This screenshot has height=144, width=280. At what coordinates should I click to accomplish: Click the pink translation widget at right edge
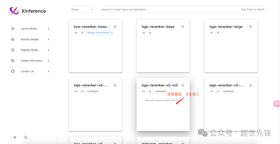pos(277,103)
